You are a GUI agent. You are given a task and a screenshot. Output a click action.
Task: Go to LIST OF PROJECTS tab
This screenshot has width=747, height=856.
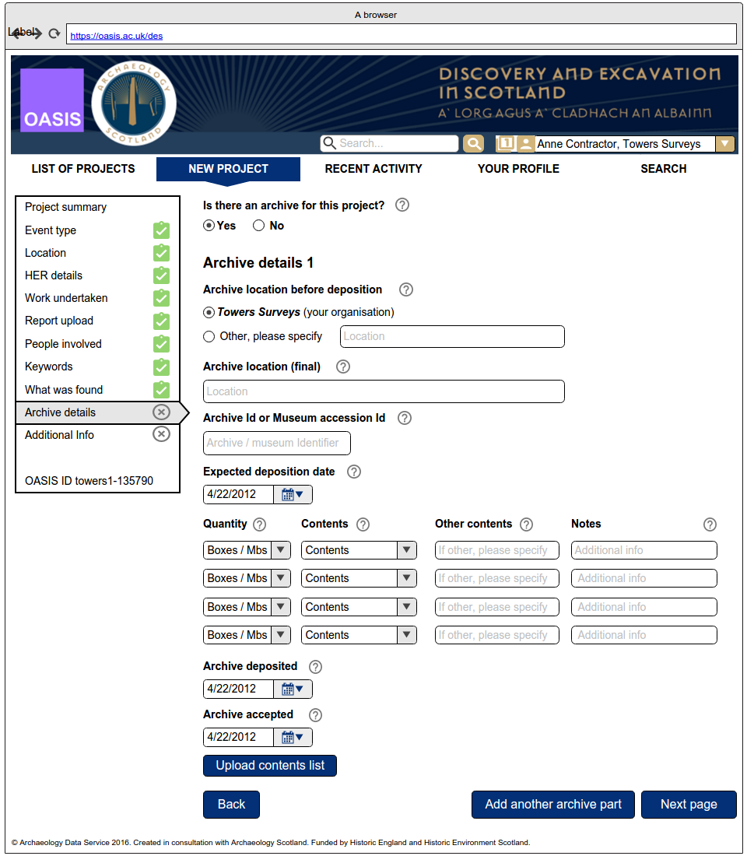83,169
